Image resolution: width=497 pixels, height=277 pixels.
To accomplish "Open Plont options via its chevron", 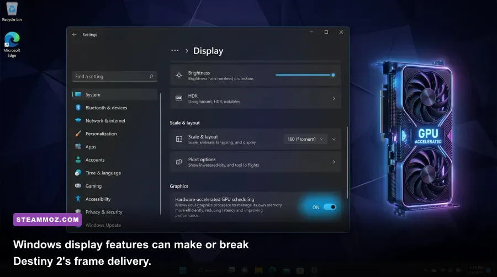I will click(x=334, y=162).
